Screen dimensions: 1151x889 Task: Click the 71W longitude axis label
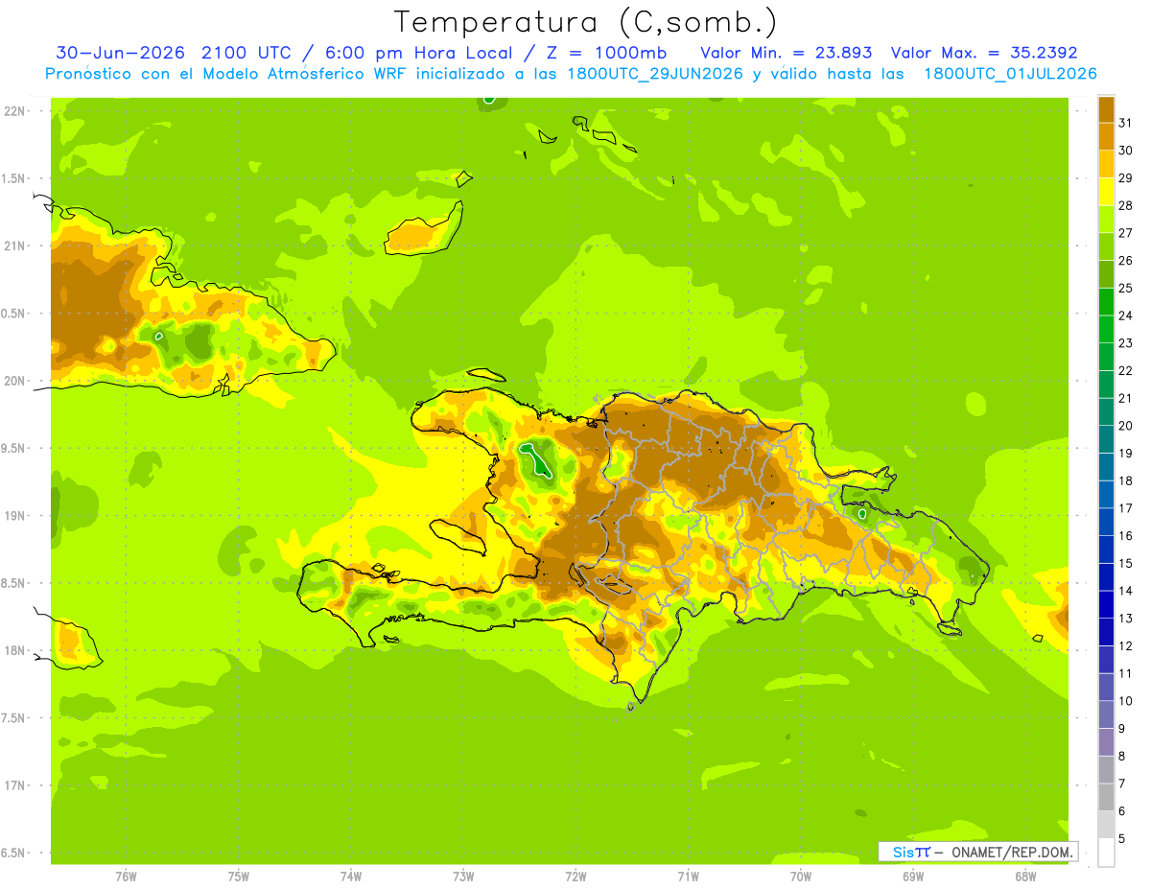pos(688,877)
